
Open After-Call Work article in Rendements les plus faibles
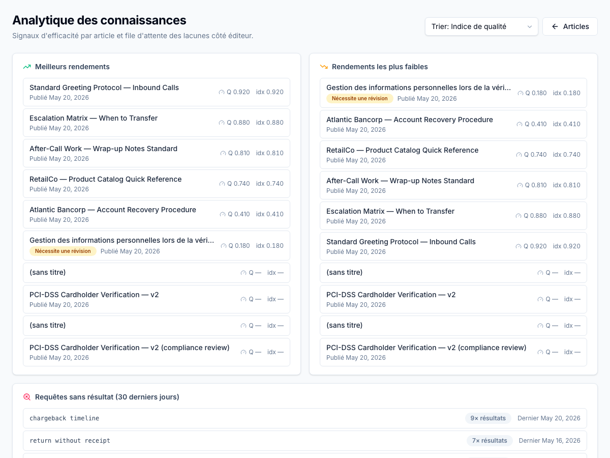pos(453,185)
